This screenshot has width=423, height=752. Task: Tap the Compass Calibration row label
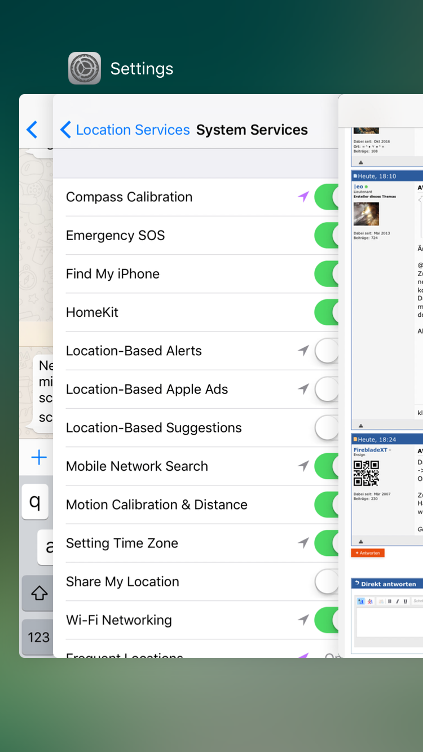click(x=129, y=197)
